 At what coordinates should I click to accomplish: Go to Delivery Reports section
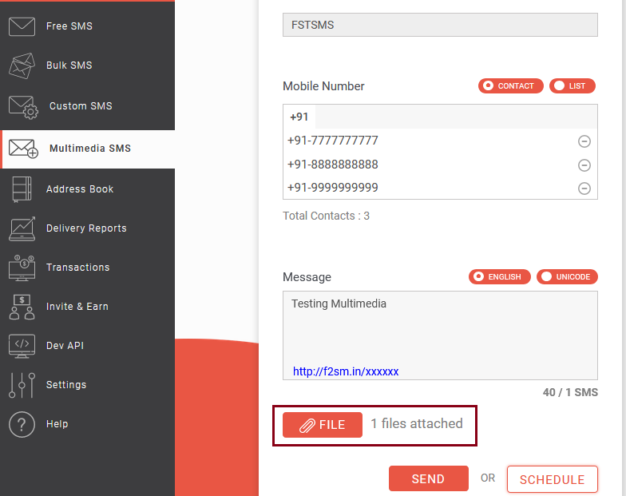point(88,228)
